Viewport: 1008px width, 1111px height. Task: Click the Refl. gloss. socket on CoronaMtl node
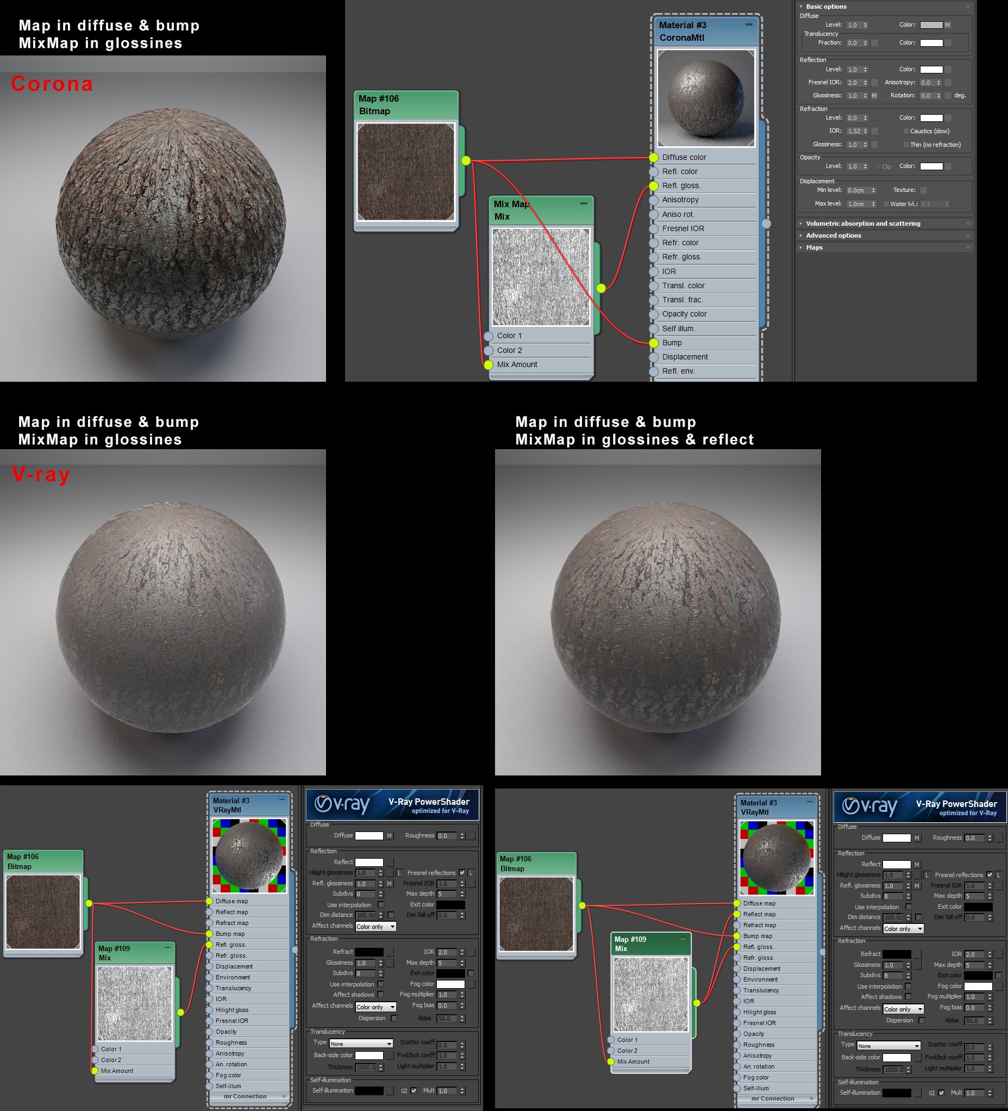coord(653,187)
